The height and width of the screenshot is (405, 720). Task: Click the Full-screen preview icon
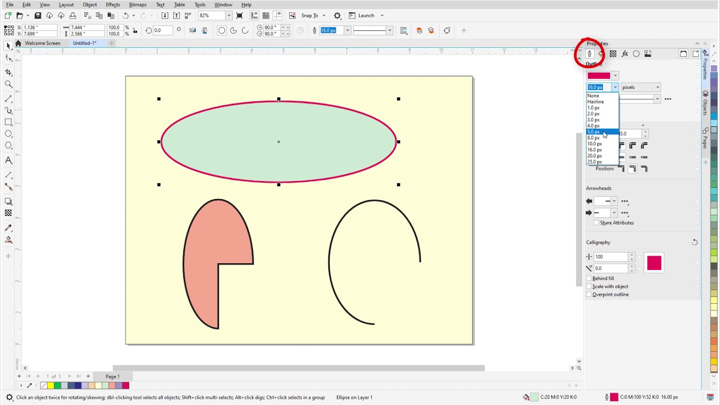240,16
